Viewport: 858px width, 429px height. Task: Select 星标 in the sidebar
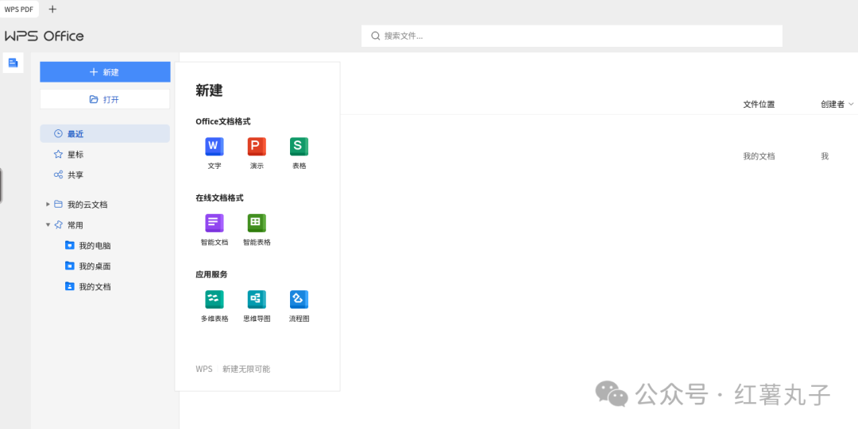coord(105,155)
